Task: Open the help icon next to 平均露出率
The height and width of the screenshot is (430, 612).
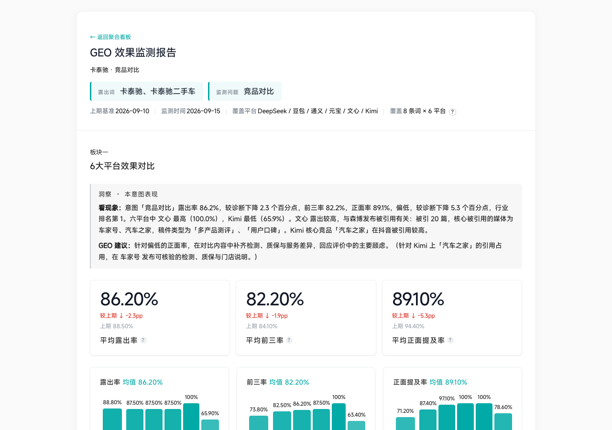Action: (143, 340)
